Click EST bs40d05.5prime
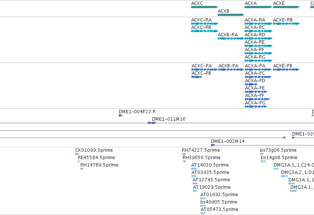This screenshot has width=314, height=215. coord(203,206)
